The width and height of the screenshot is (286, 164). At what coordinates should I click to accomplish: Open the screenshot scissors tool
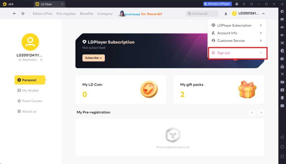(282, 74)
